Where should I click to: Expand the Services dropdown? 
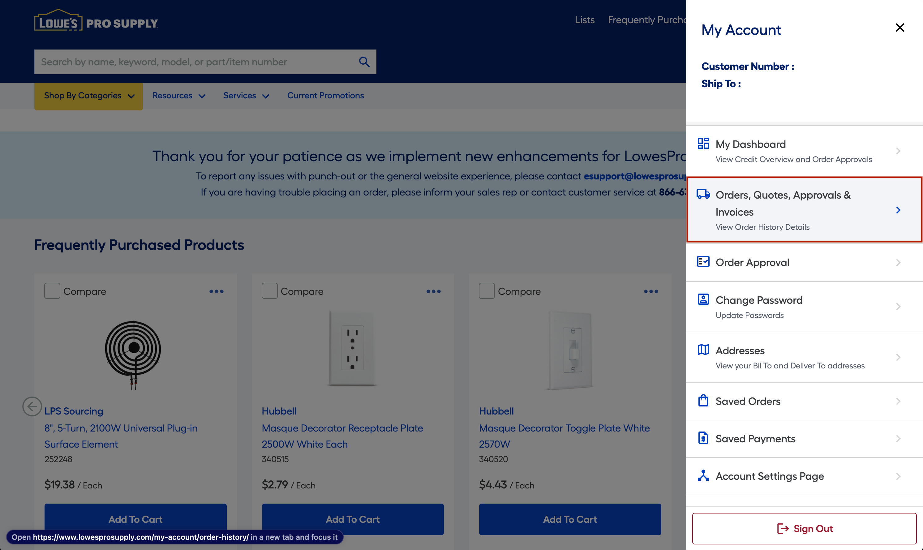pos(246,96)
